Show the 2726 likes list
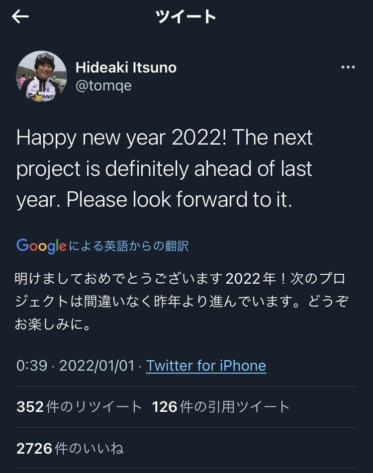Screen dimensions: 373x473 pos(70,449)
